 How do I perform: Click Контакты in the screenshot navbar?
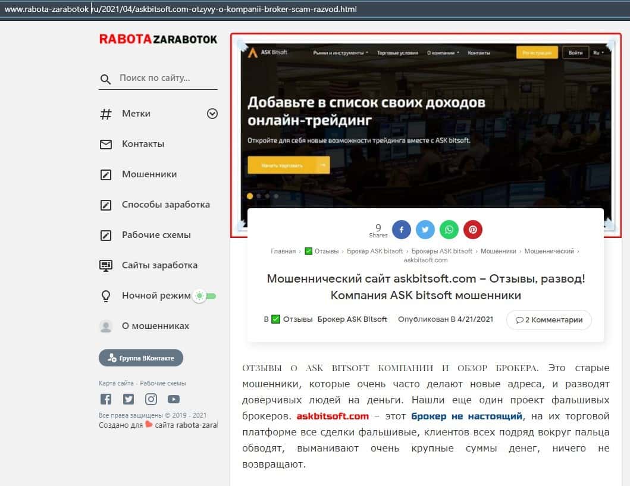click(x=479, y=52)
